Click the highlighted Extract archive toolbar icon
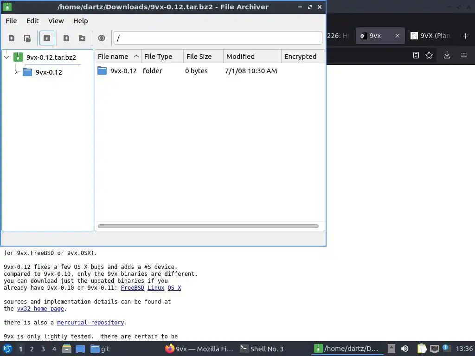475x356 pixels. (x=47, y=38)
